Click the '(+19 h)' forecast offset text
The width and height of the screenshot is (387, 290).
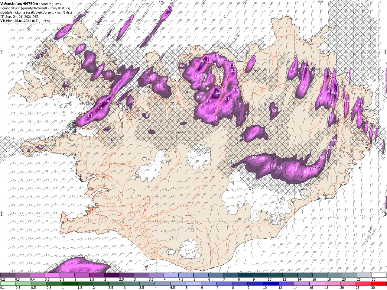(x=44, y=21)
